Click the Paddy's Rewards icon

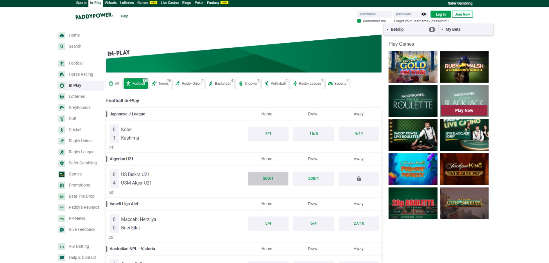(x=62, y=207)
